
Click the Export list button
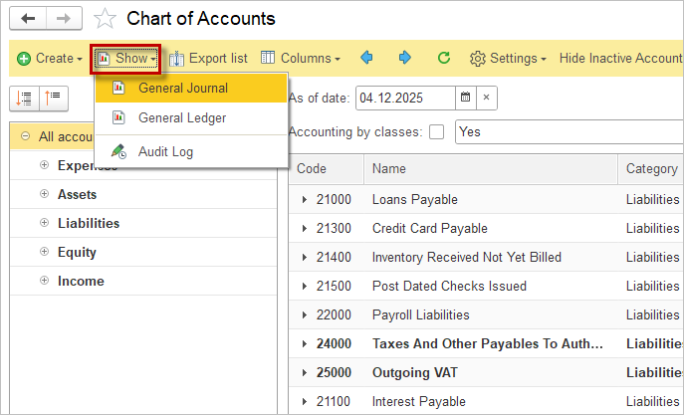pos(208,59)
